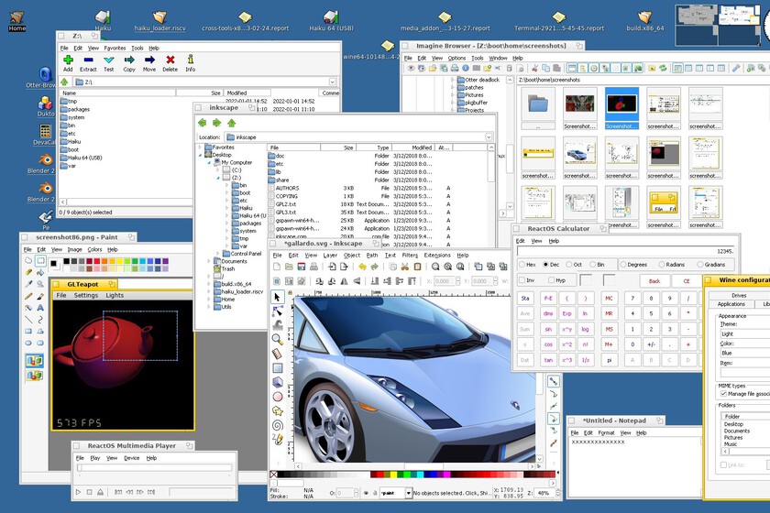This screenshot has height=513, width=770.
Task: Open the Haiku 64 (USB) desktop icon
Action: (x=331, y=21)
